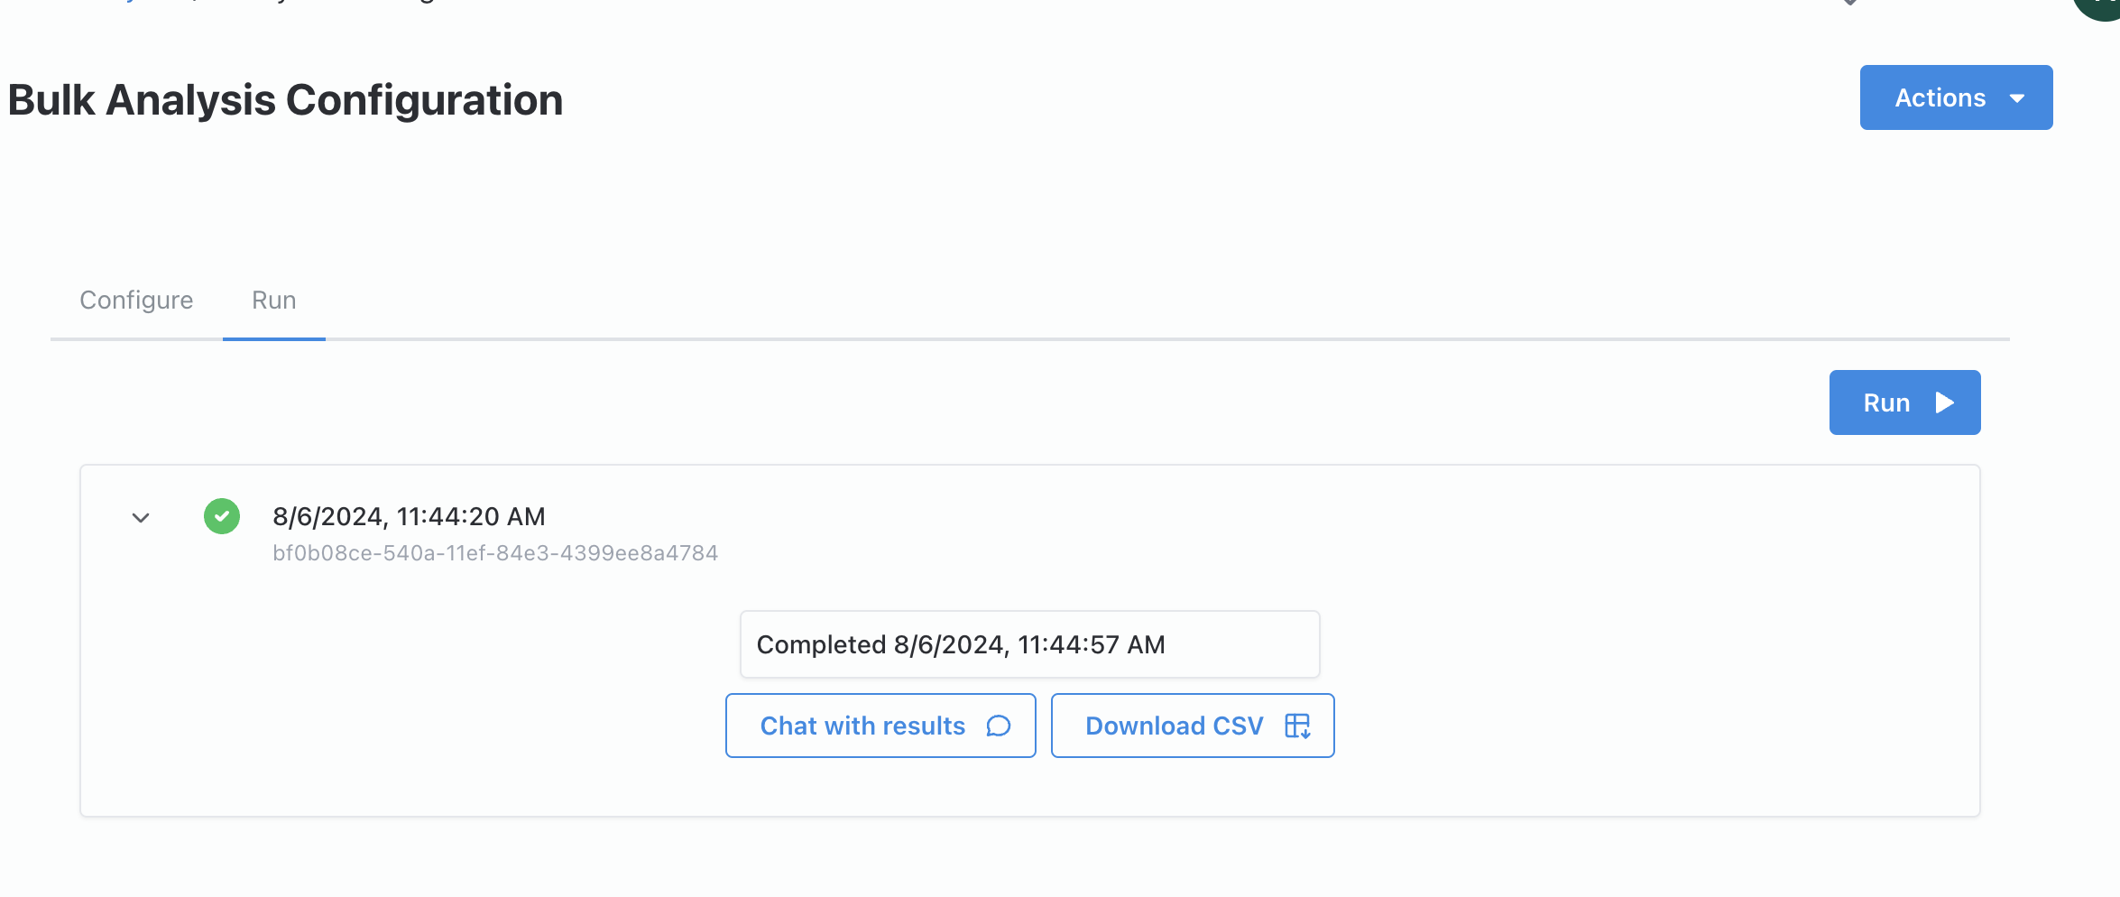Click the caret arrow on Actions
The width and height of the screenshot is (2120, 897).
click(2017, 98)
